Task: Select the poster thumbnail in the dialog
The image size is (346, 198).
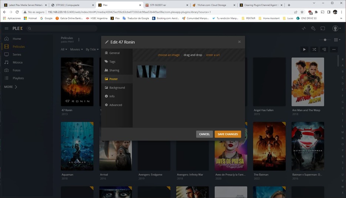Action: 152,71
